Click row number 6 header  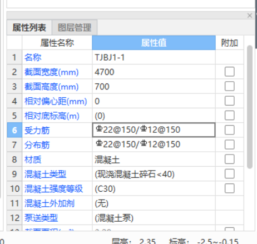(x=14, y=130)
